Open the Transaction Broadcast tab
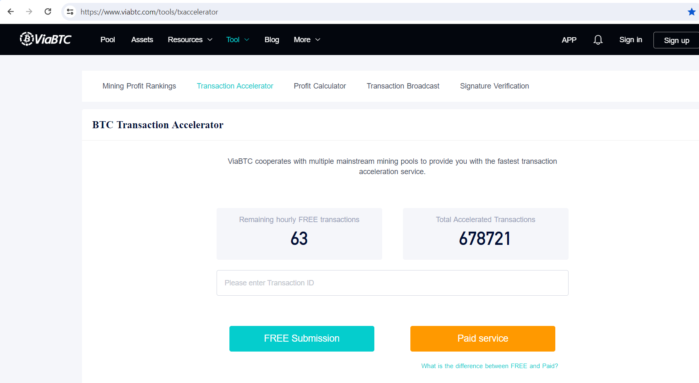The width and height of the screenshot is (699, 383). pos(403,86)
